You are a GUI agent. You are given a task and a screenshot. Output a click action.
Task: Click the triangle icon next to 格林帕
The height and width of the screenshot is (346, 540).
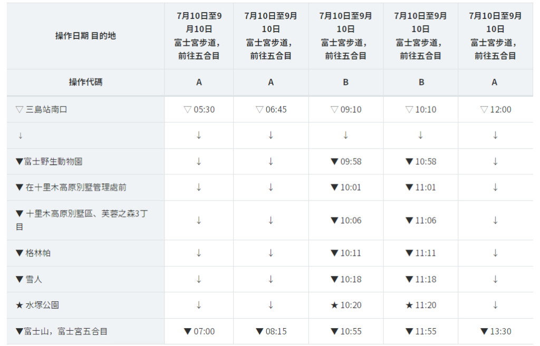click(20, 253)
